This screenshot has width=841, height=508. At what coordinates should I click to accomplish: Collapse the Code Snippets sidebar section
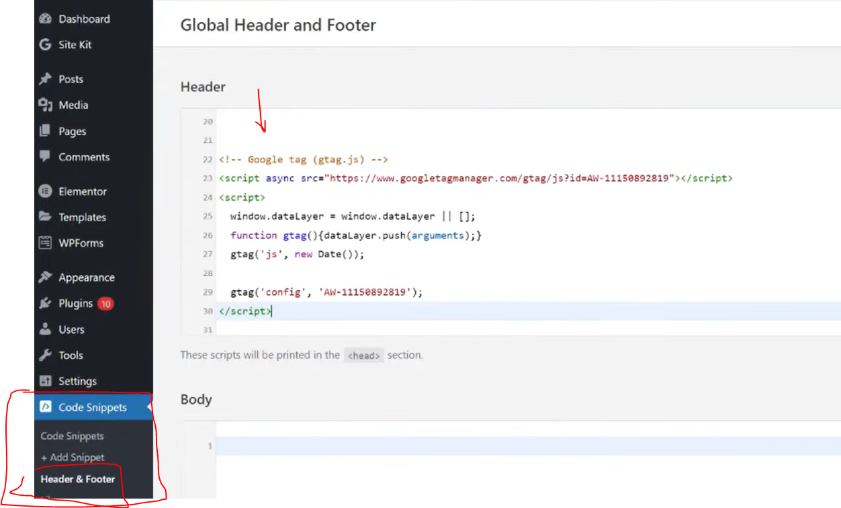92,407
